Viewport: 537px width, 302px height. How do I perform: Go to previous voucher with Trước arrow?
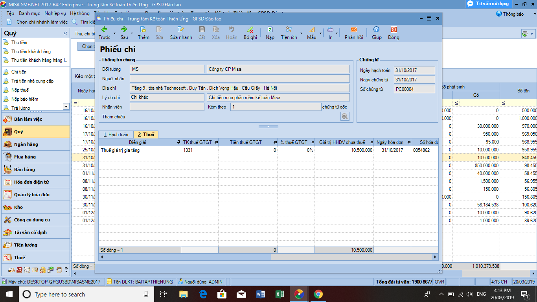coord(105,29)
